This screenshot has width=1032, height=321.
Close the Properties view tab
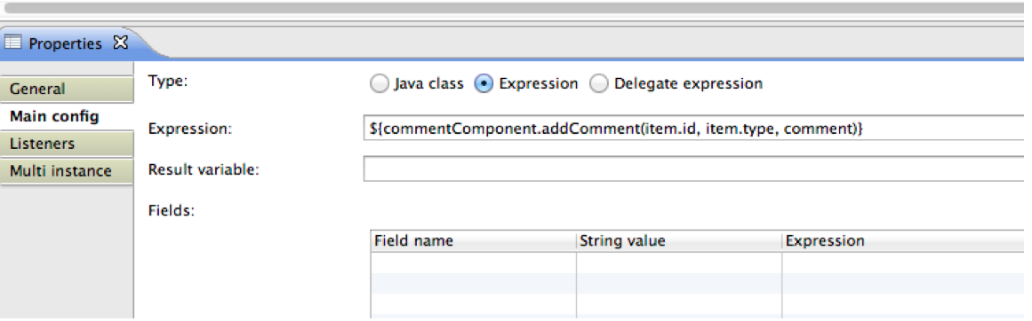pyautogui.click(x=120, y=43)
